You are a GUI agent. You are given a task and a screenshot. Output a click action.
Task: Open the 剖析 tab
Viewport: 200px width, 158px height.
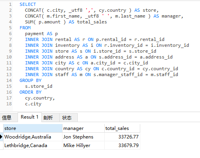coord(50,118)
